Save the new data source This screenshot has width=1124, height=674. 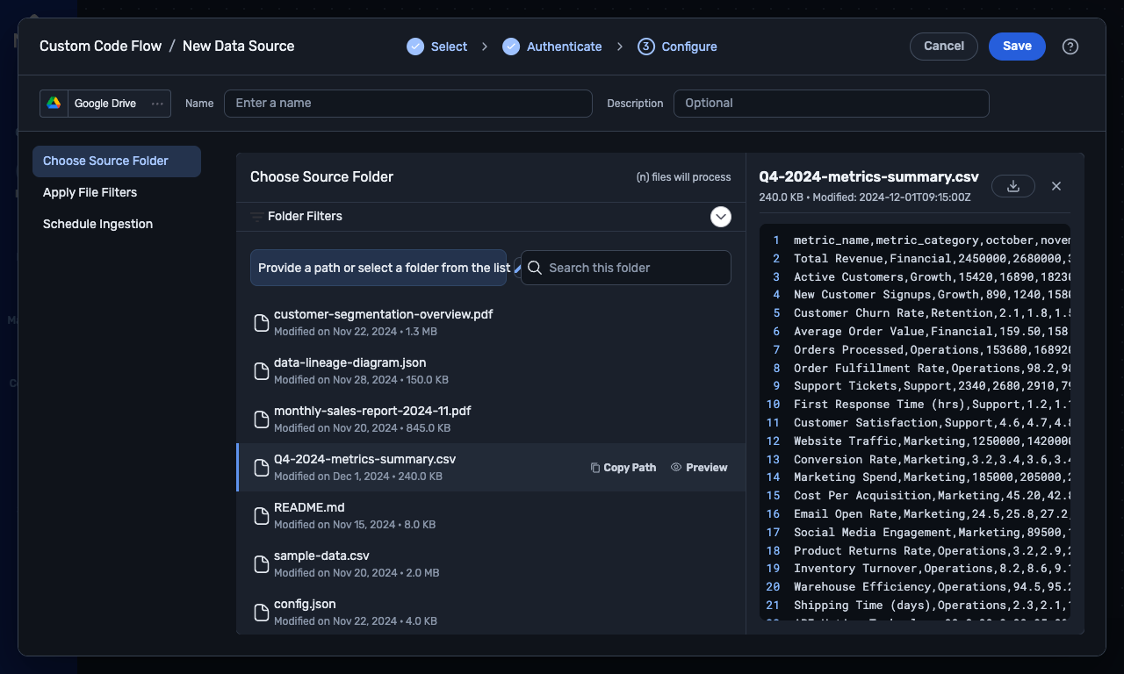1017,47
